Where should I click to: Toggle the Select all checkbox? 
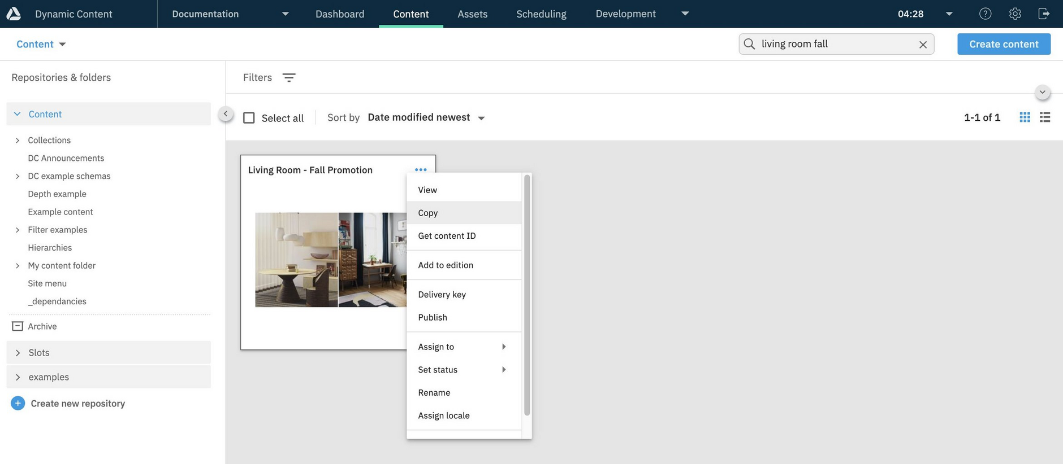click(x=249, y=117)
